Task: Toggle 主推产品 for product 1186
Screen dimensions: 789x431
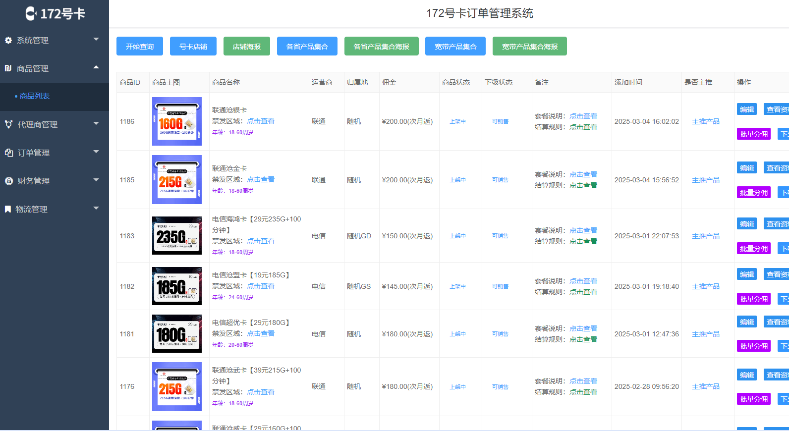Action: click(x=706, y=121)
